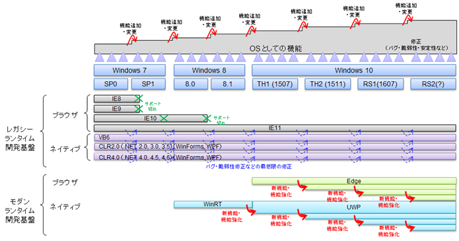The image size is (459, 241).
Task: Click the RS2(?) box
Action: pos(433,84)
